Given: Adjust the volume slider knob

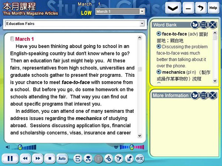Looking at the screenshot, I should click(20, 147).
